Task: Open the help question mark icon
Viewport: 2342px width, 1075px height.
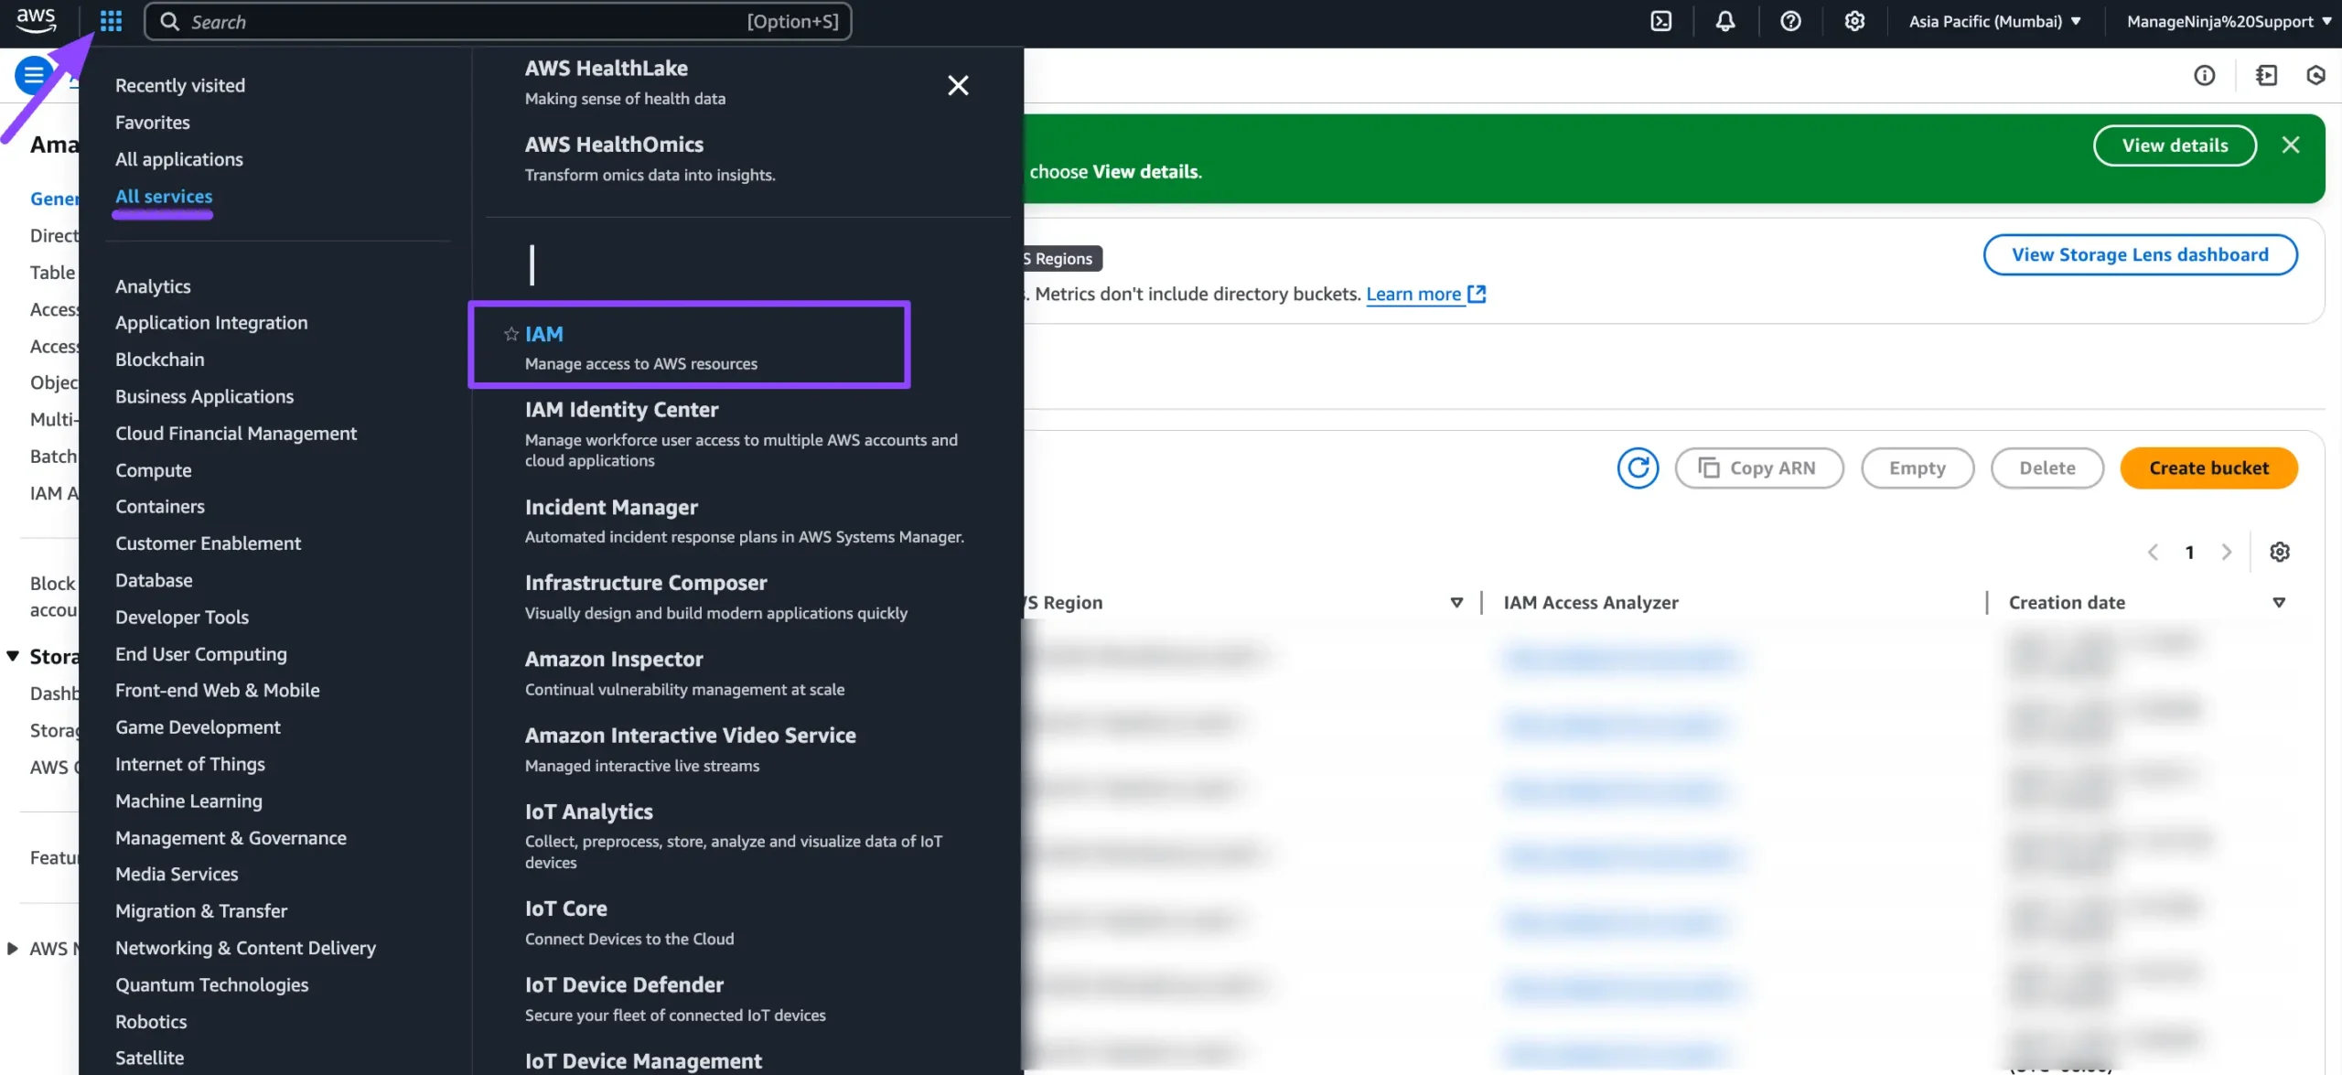Action: 1790,21
